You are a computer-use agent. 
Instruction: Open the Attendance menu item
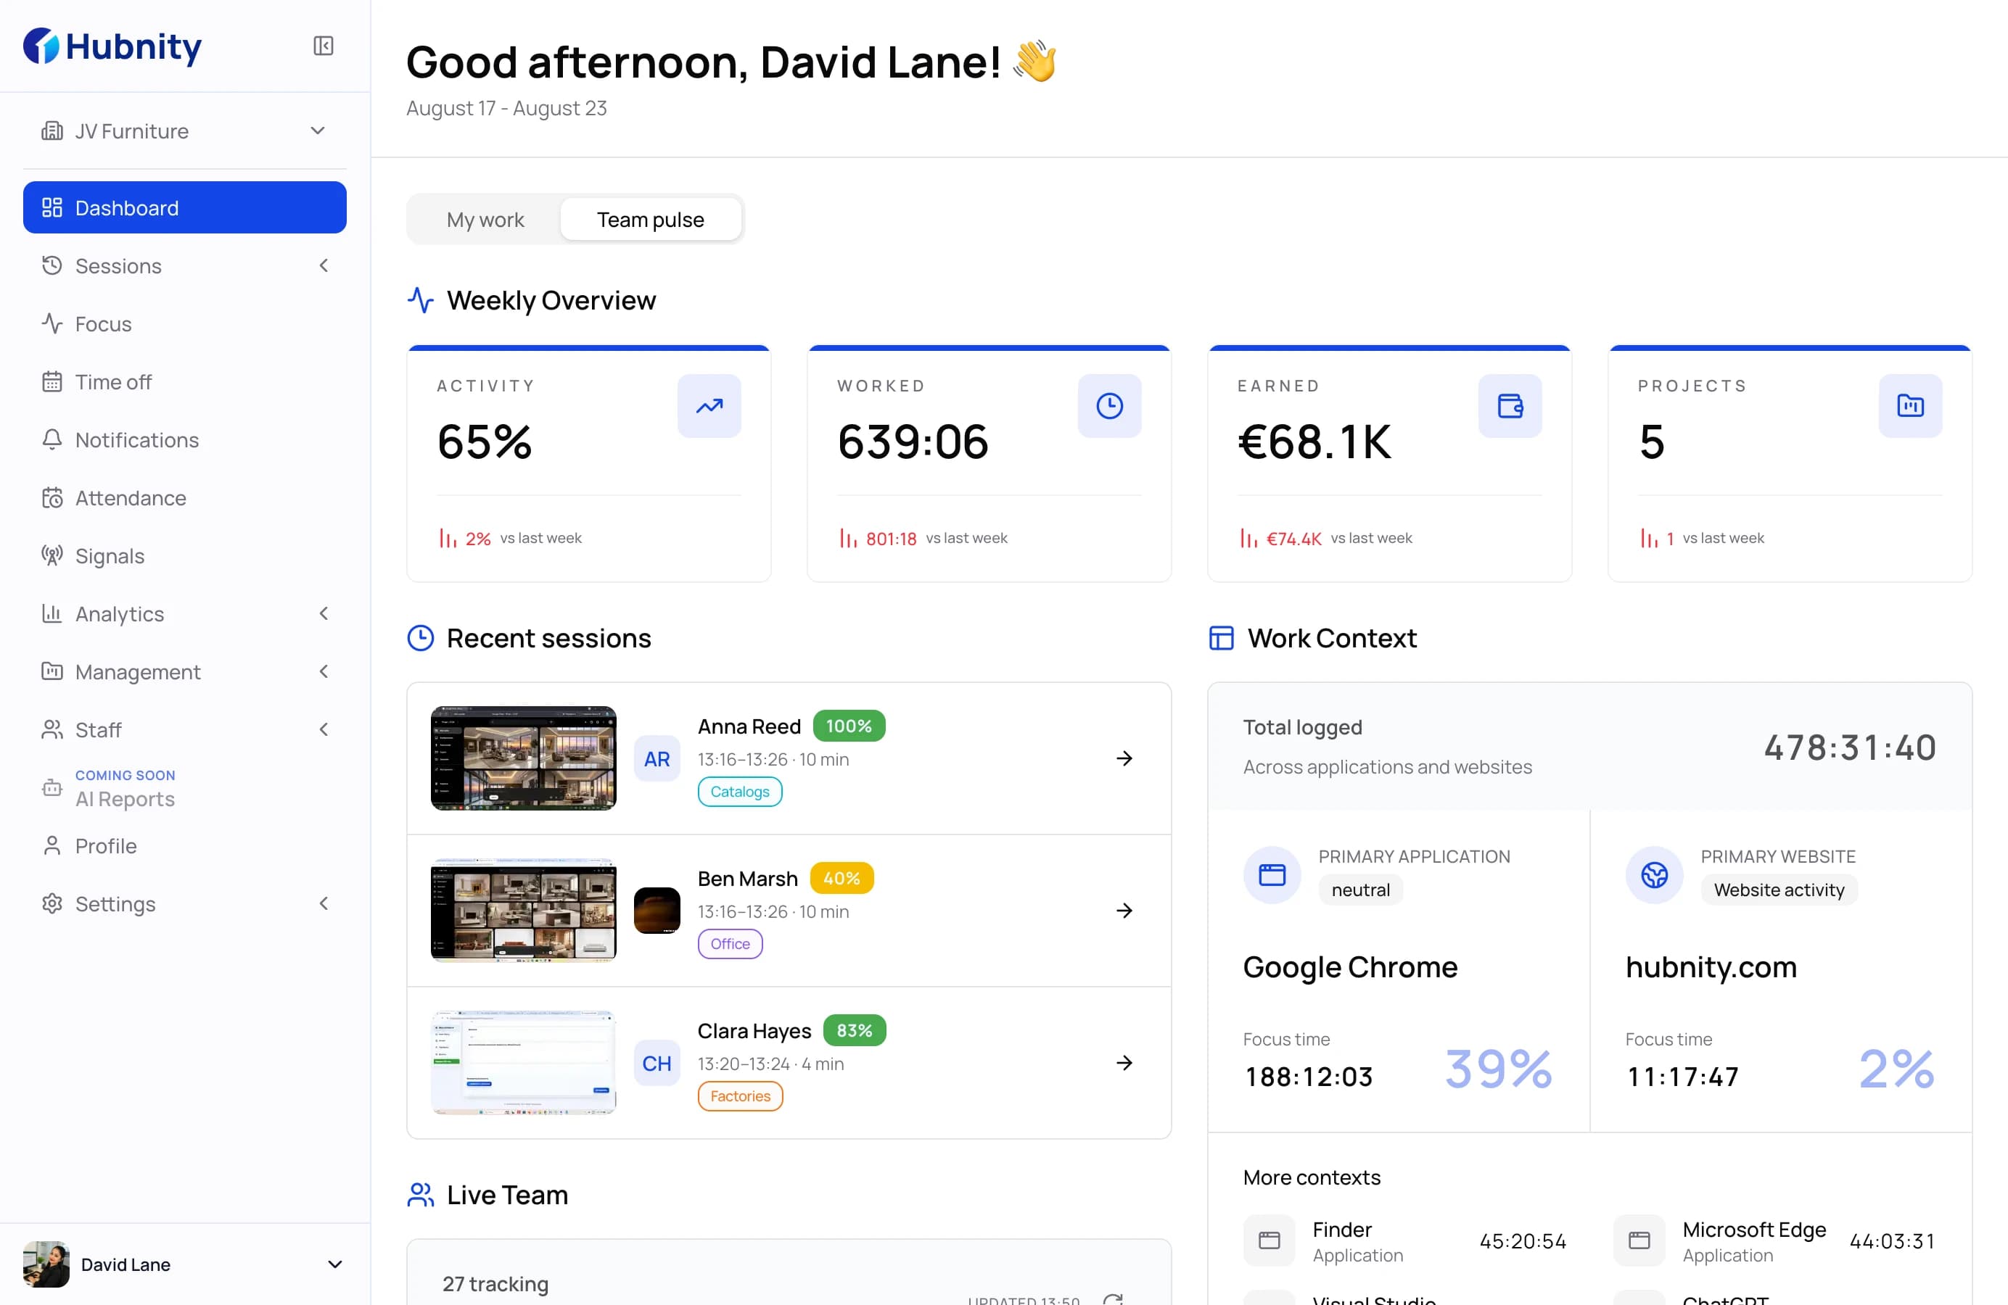(185, 497)
